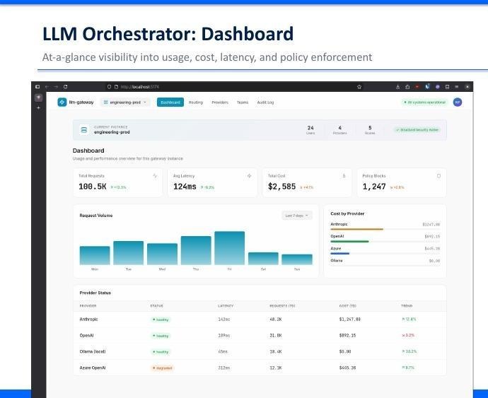Click the user avatar in the header
This screenshot has width=488, height=398.
click(458, 102)
